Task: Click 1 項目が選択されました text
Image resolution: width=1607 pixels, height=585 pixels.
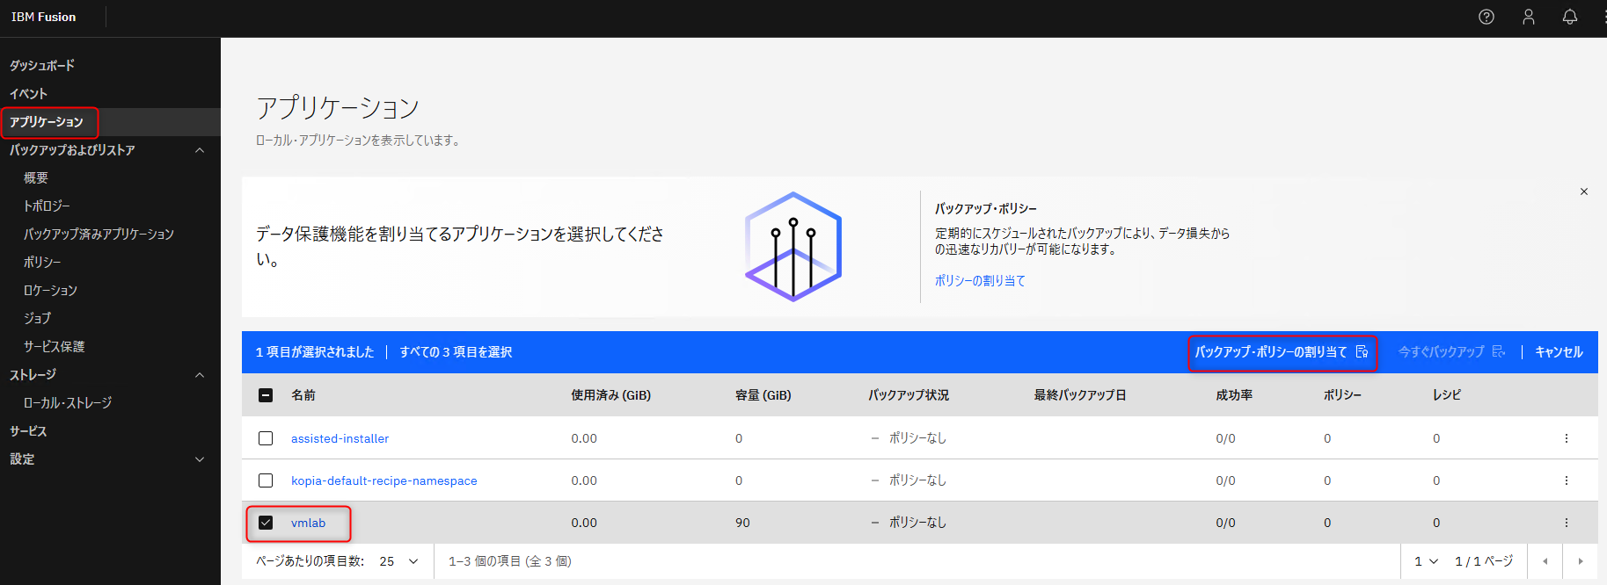Action: 315,352
